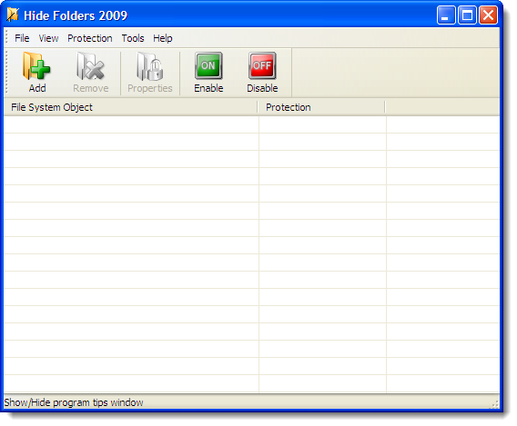
Task: Open the File menu
Action: [x=22, y=38]
